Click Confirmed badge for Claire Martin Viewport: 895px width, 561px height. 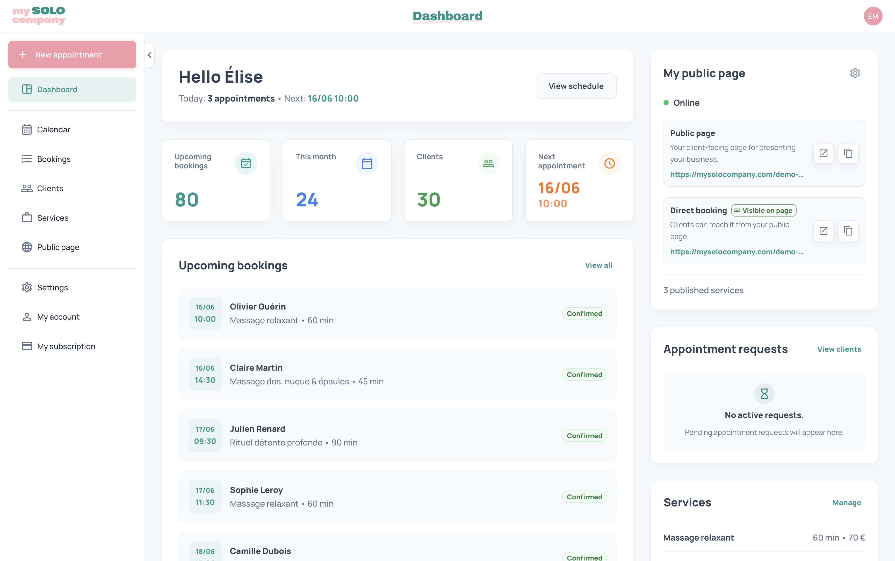click(x=584, y=375)
